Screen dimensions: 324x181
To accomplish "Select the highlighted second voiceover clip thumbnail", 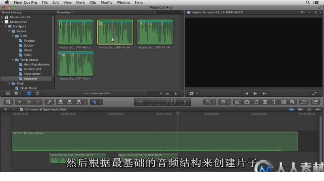I will click(115, 32).
